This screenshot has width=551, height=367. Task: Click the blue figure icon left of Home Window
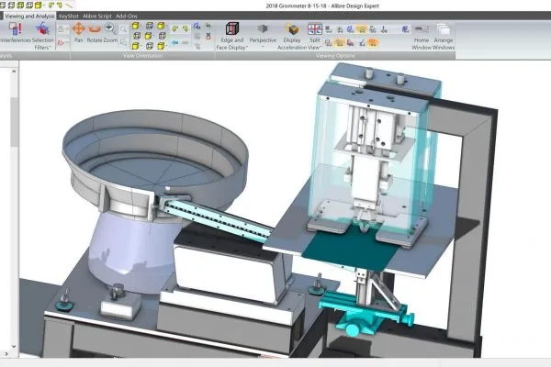[405, 29]
